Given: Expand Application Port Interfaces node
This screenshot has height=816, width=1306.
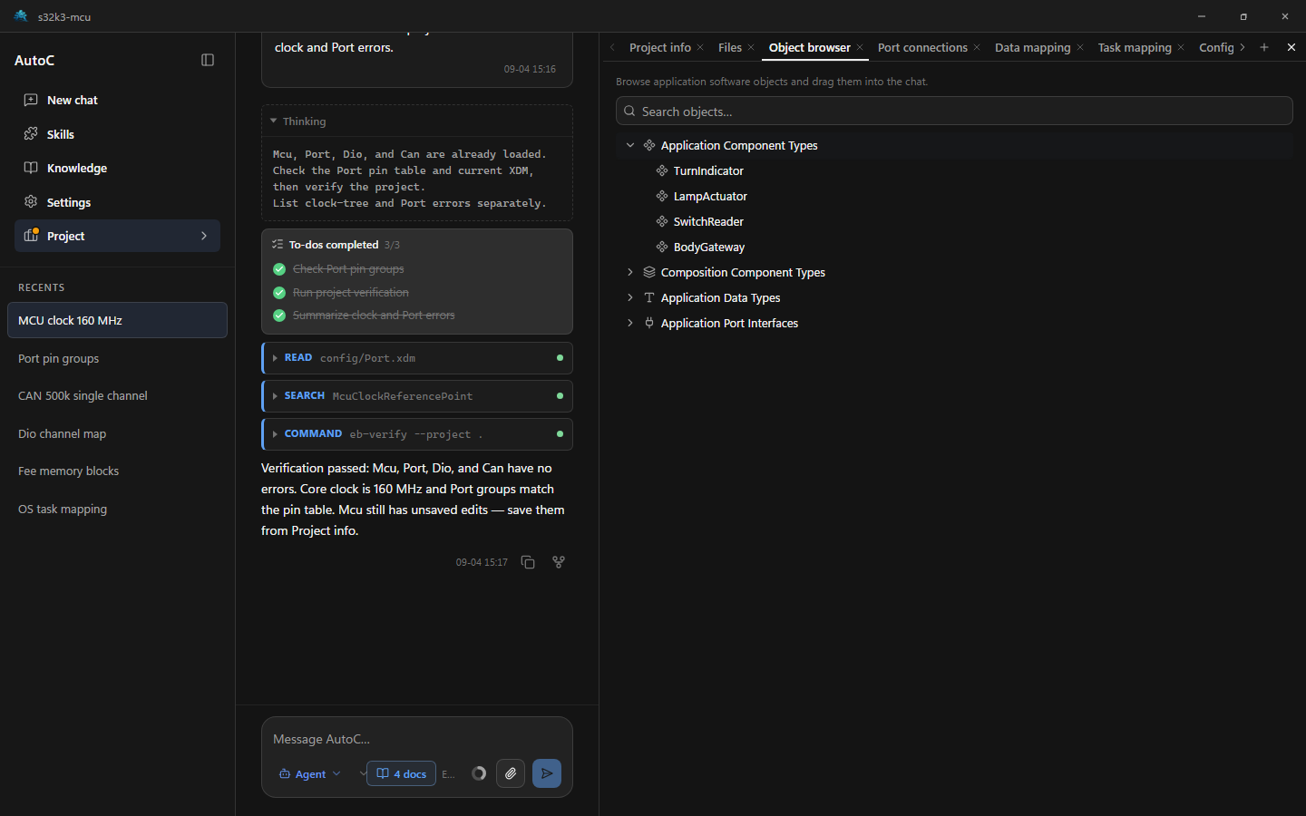Looking at the screenshot, I should click(630, 323).
